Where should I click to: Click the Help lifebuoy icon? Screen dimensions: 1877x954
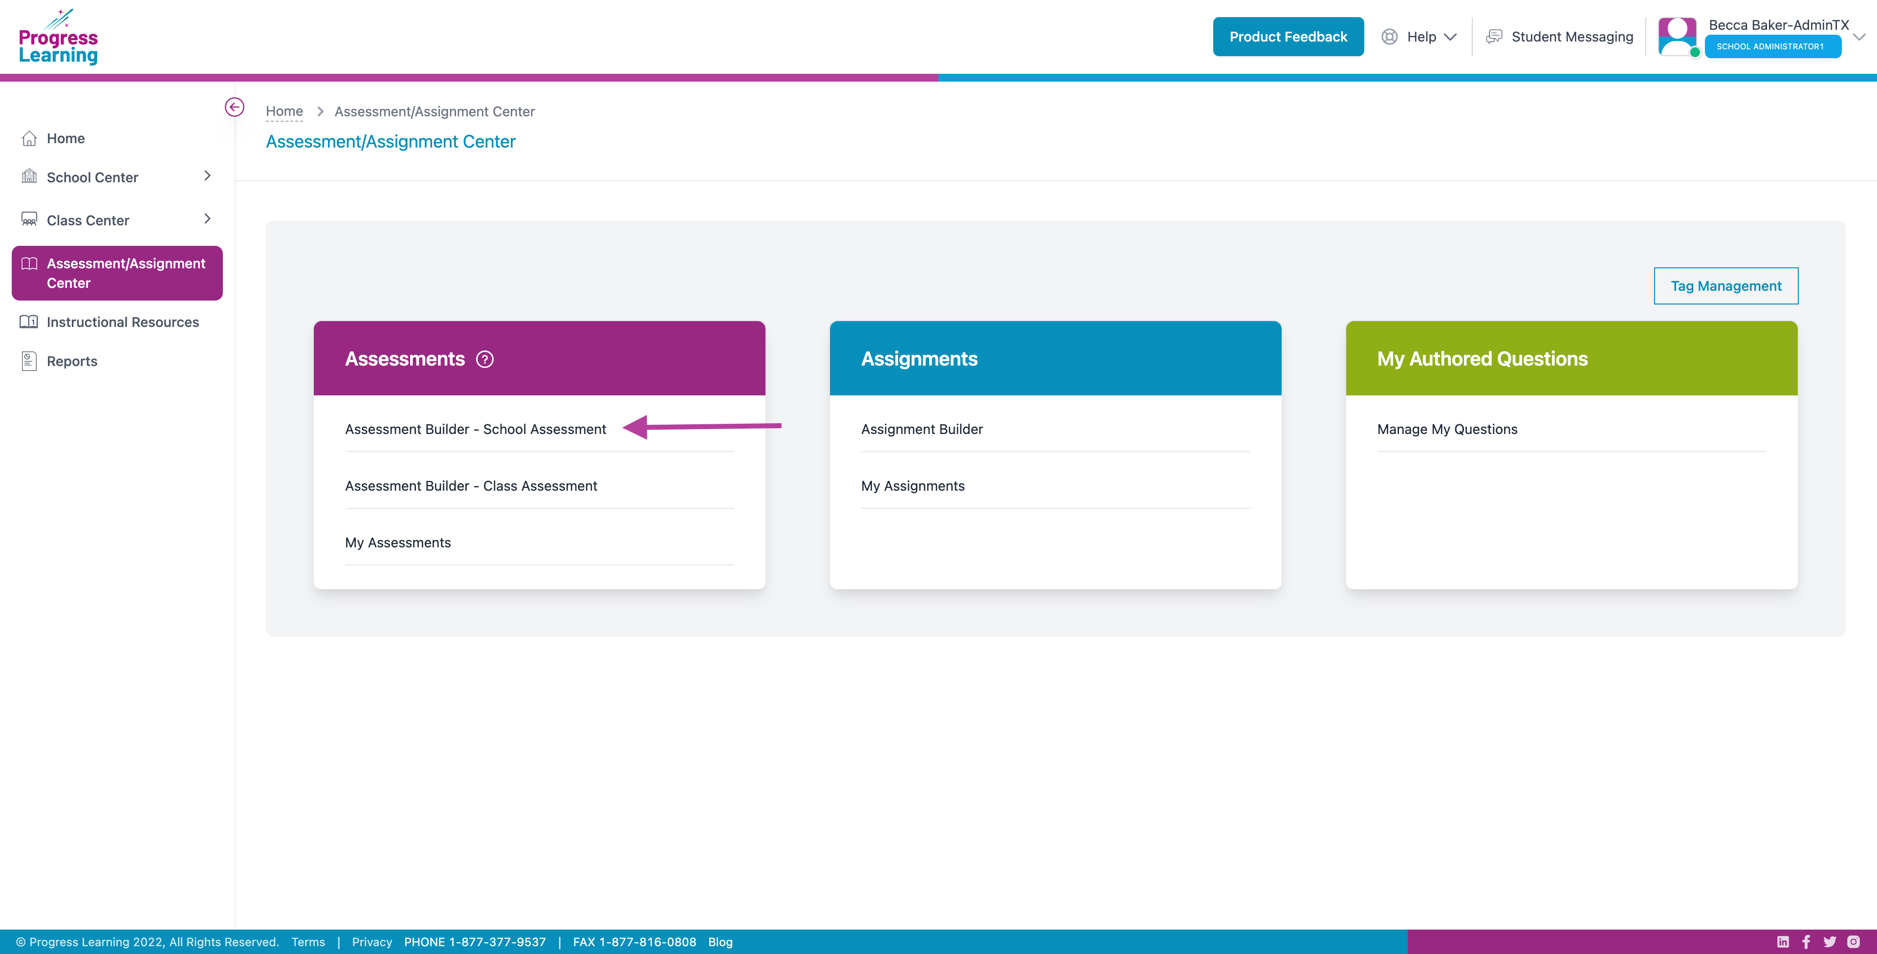[x=1390, y=37]
